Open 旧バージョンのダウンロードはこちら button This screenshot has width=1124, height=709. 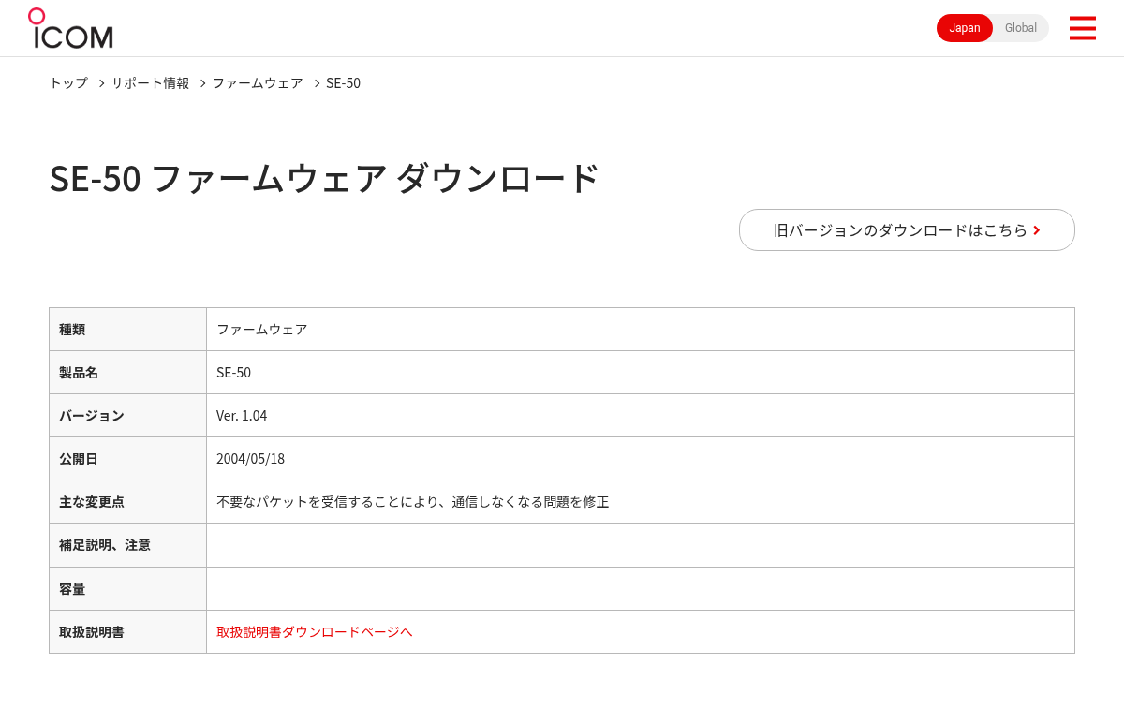coord(907,229)
